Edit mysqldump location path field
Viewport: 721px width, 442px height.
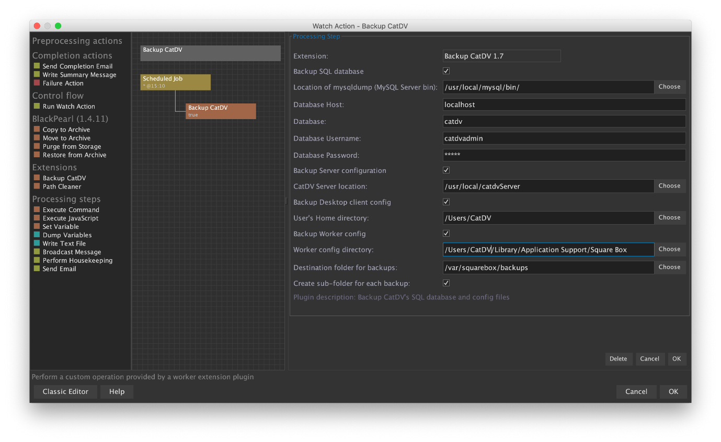[x=548, y=87]
